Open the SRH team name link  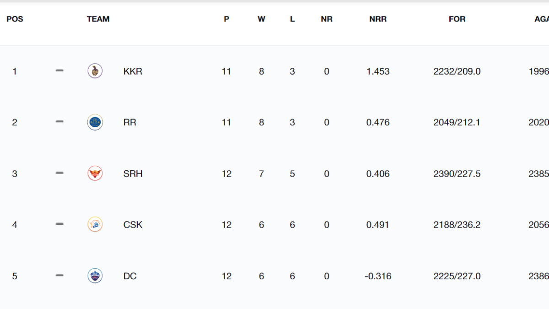[x=133, y=174]
